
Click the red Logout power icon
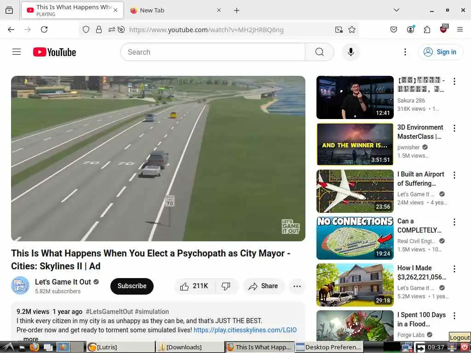[465, 347]
